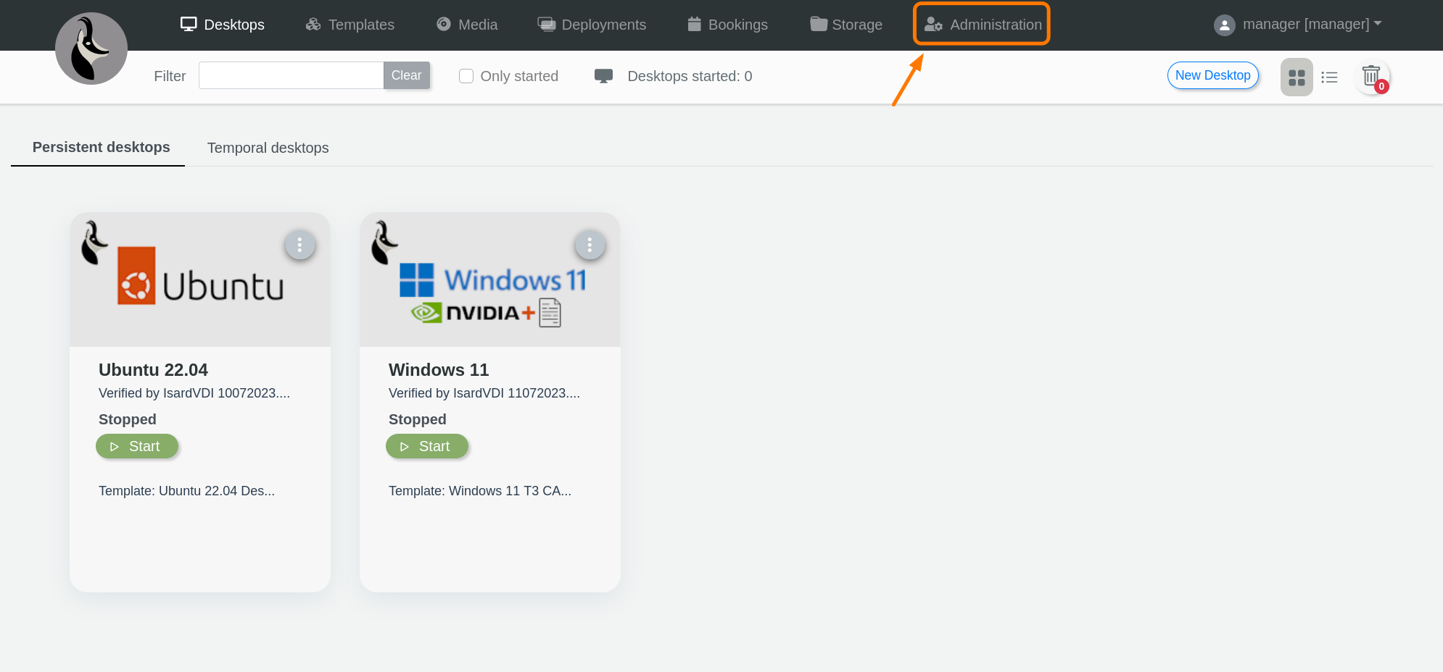Open Windows 11 card options menu
Viewport: 1443px width, 672px height.
click(x=590, y=245)
